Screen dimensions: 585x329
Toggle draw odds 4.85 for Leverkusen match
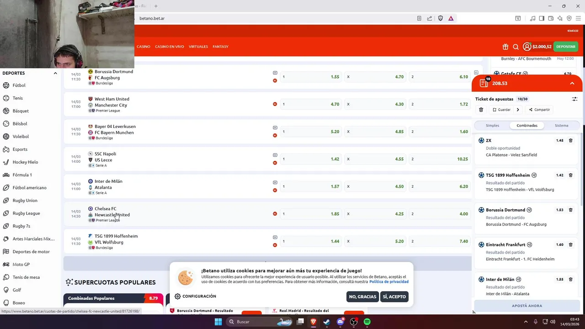coord(375,132)
